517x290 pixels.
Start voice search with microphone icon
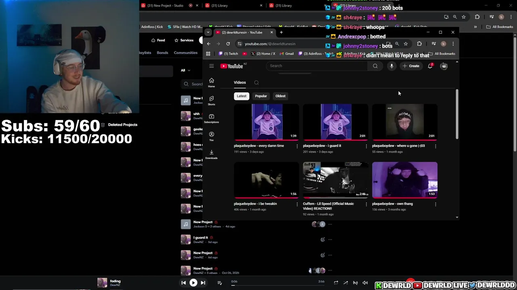click(x=391, y=66)
